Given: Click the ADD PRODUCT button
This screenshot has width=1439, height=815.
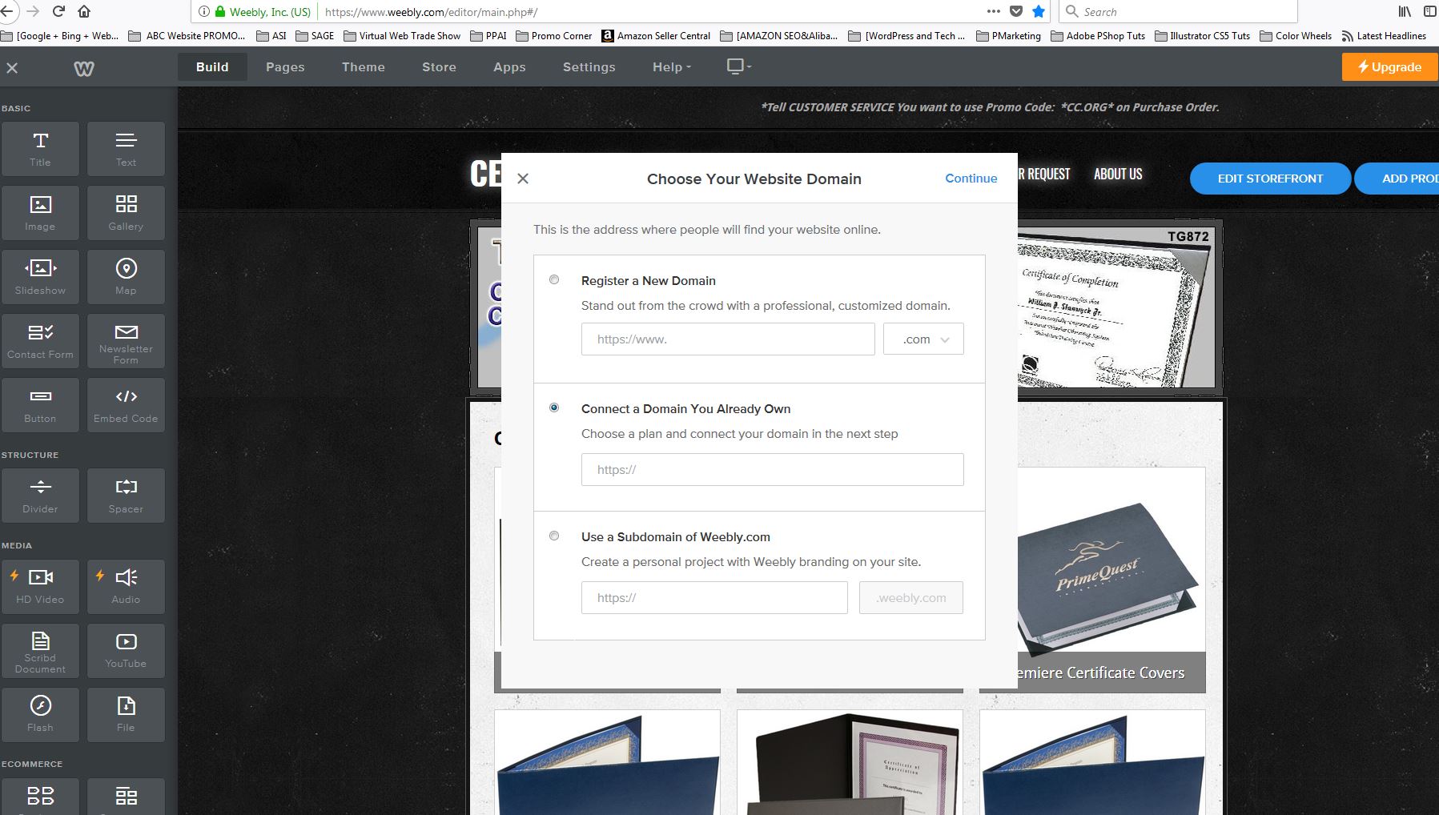Looking at the screenshot, I should [1397, 179].
